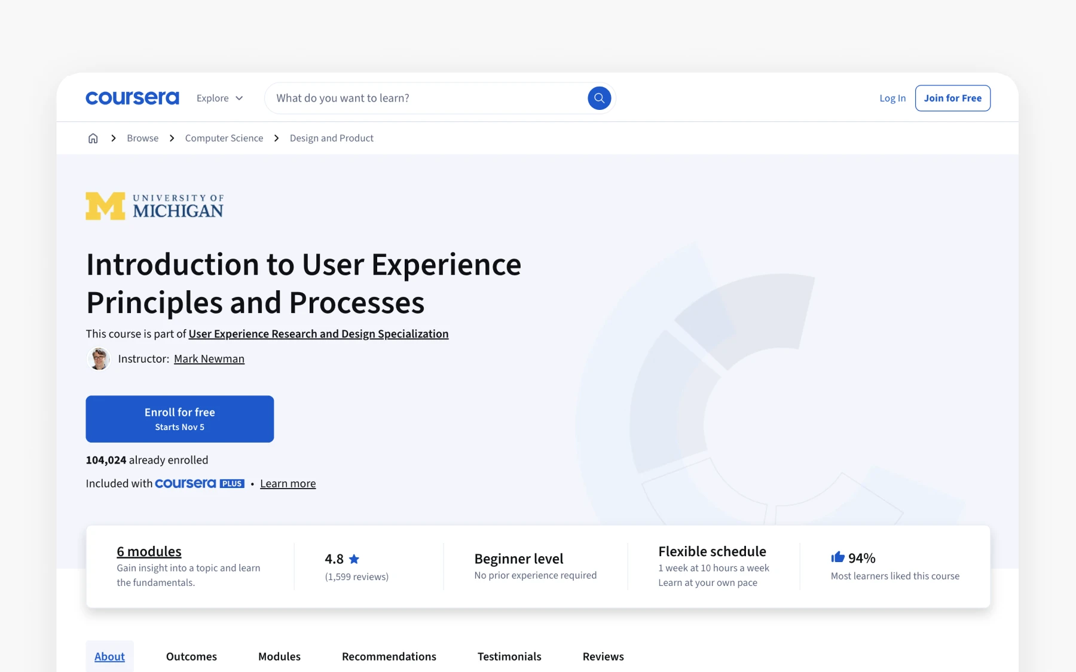Image resolution: width=1076 pixels, height=672 pixels.
Task: Open User Experience Research and Design Specialization link
Action: 319,334
